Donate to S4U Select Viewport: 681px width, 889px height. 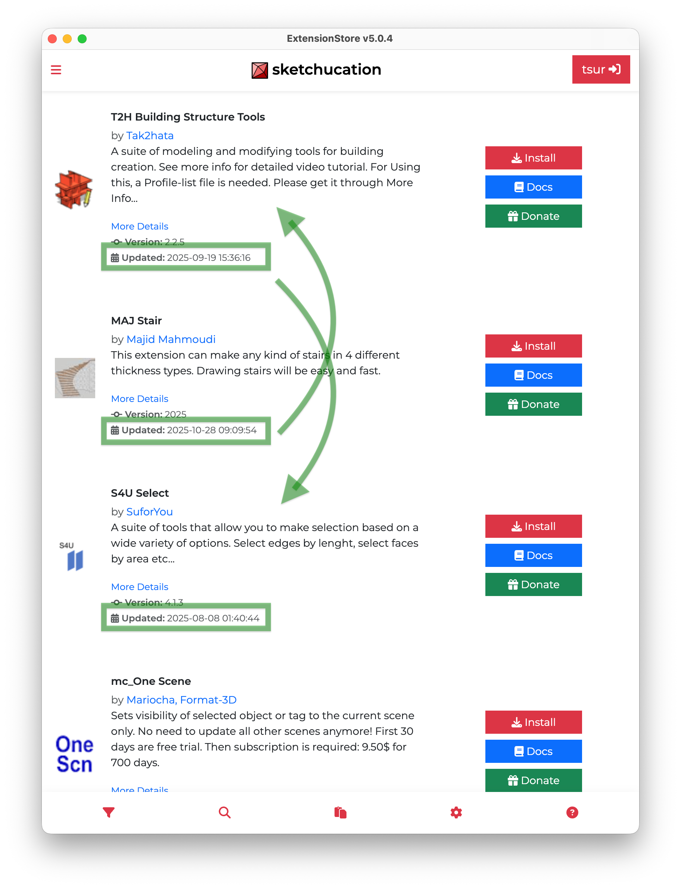click(533, 584)
